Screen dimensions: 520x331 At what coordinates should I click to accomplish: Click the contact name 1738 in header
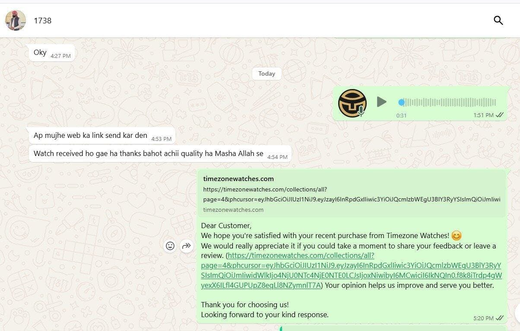click(43, 20)
